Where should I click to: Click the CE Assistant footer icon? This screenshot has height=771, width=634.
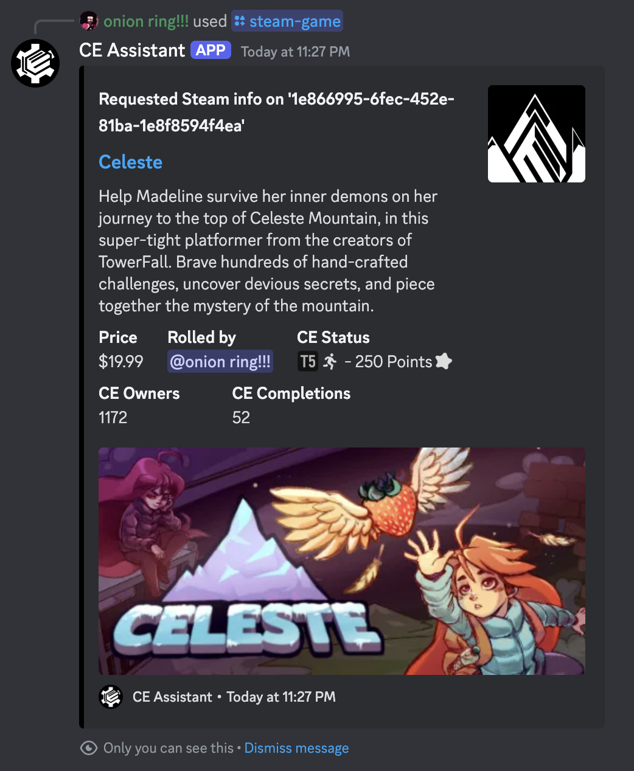[111, 697]
